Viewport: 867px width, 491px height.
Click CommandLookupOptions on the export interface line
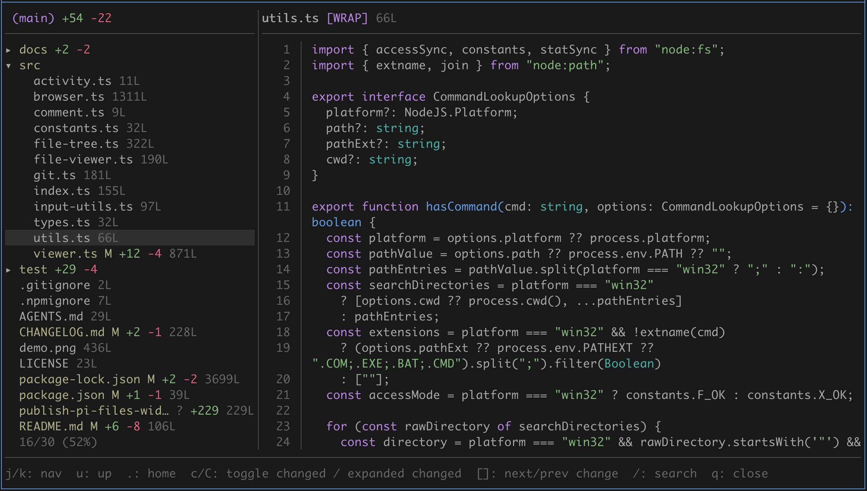coord(504,97)
